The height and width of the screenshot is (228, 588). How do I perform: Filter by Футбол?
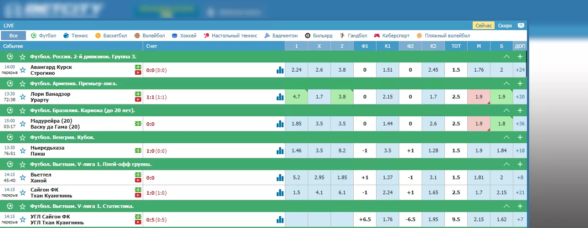click(44, 36)
